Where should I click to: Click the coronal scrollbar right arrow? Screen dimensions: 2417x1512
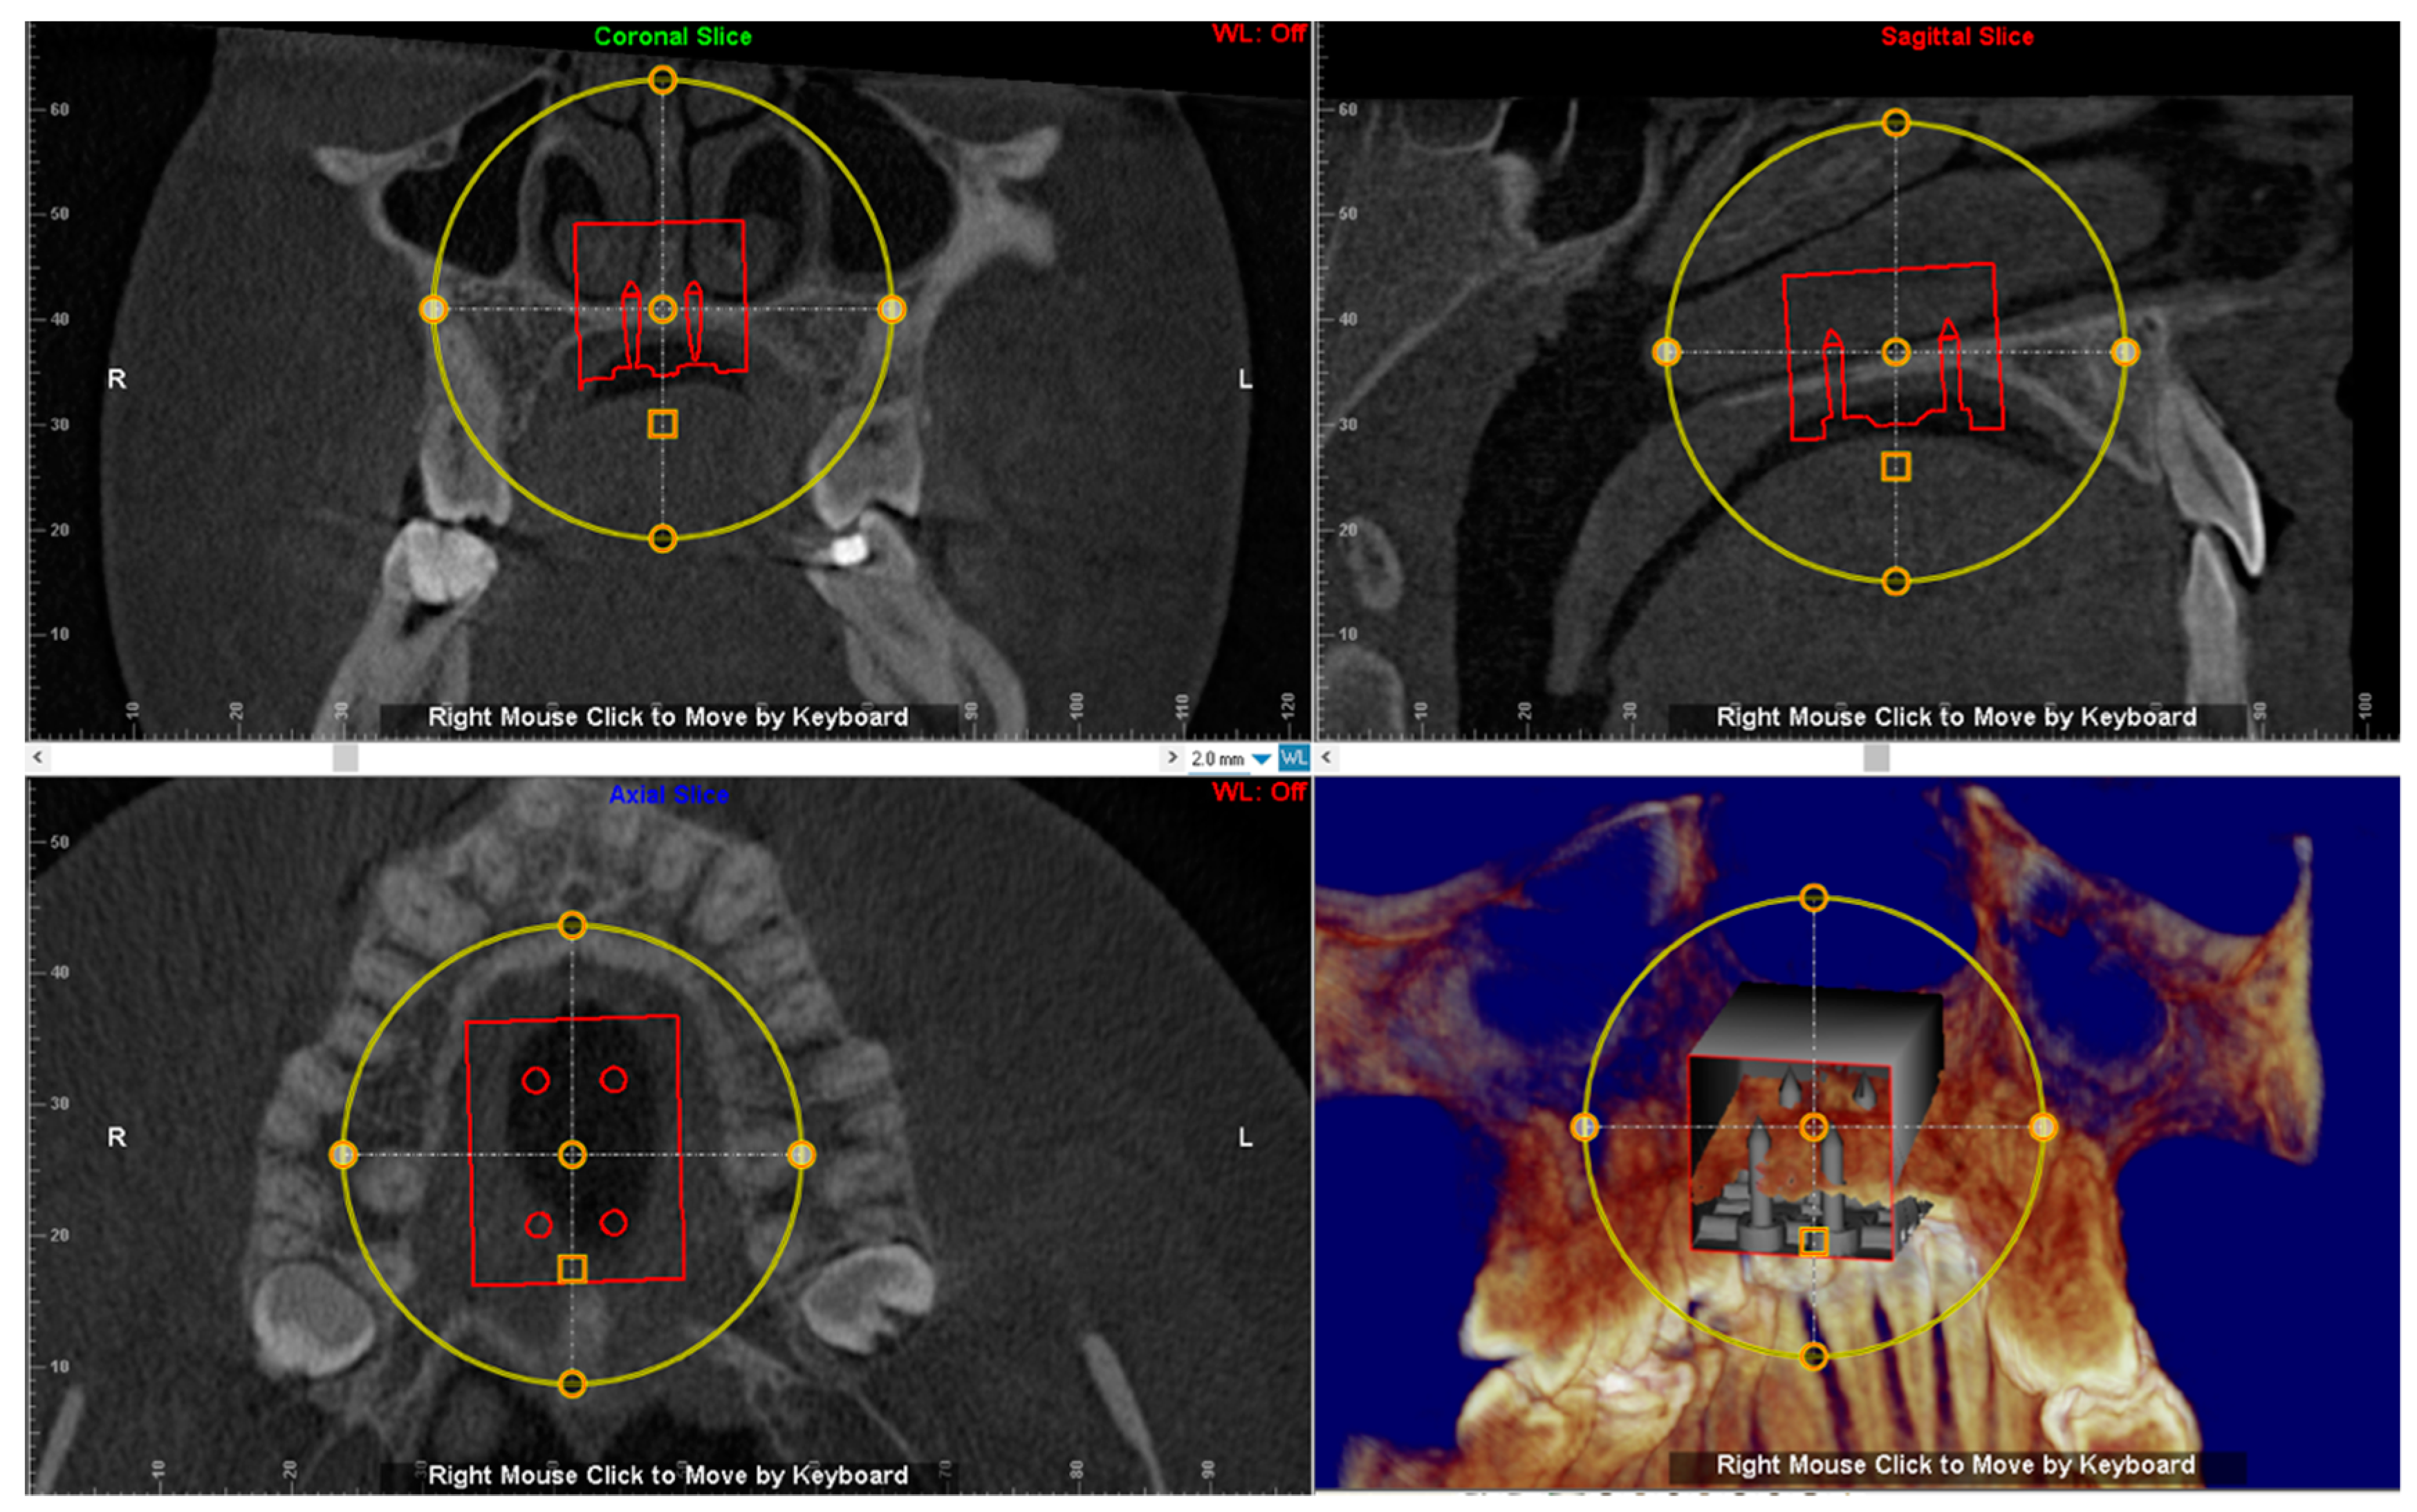point(1172,757)
